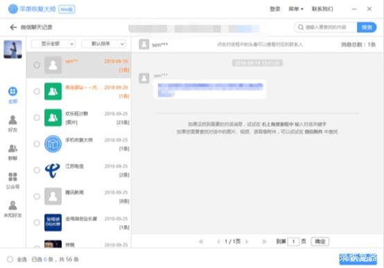Click the green group avatar of the 23-message chat

click(x=53, y=118)
